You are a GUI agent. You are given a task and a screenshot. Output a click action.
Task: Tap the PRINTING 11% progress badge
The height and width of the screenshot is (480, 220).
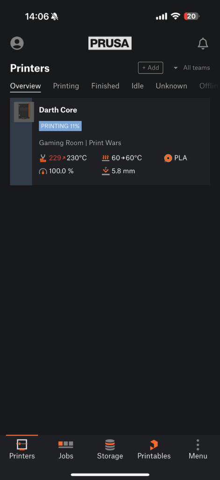[60, 126]
